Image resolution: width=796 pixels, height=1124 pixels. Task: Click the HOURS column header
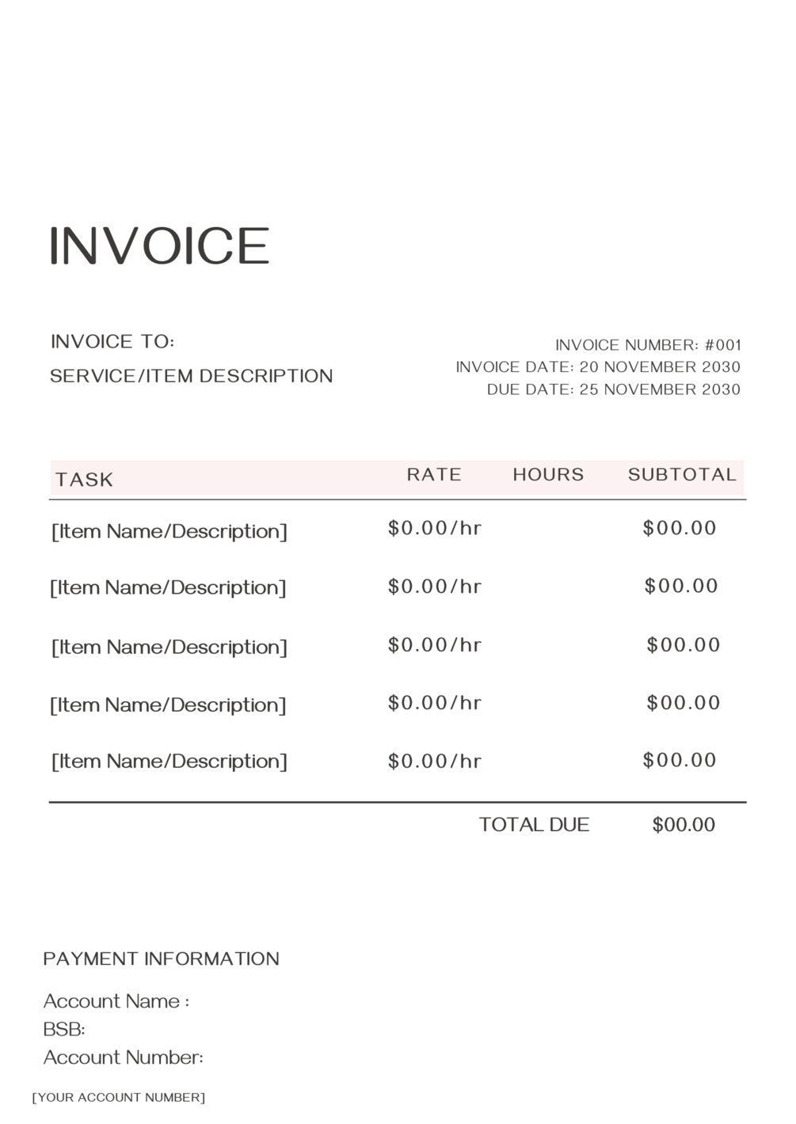548,475
